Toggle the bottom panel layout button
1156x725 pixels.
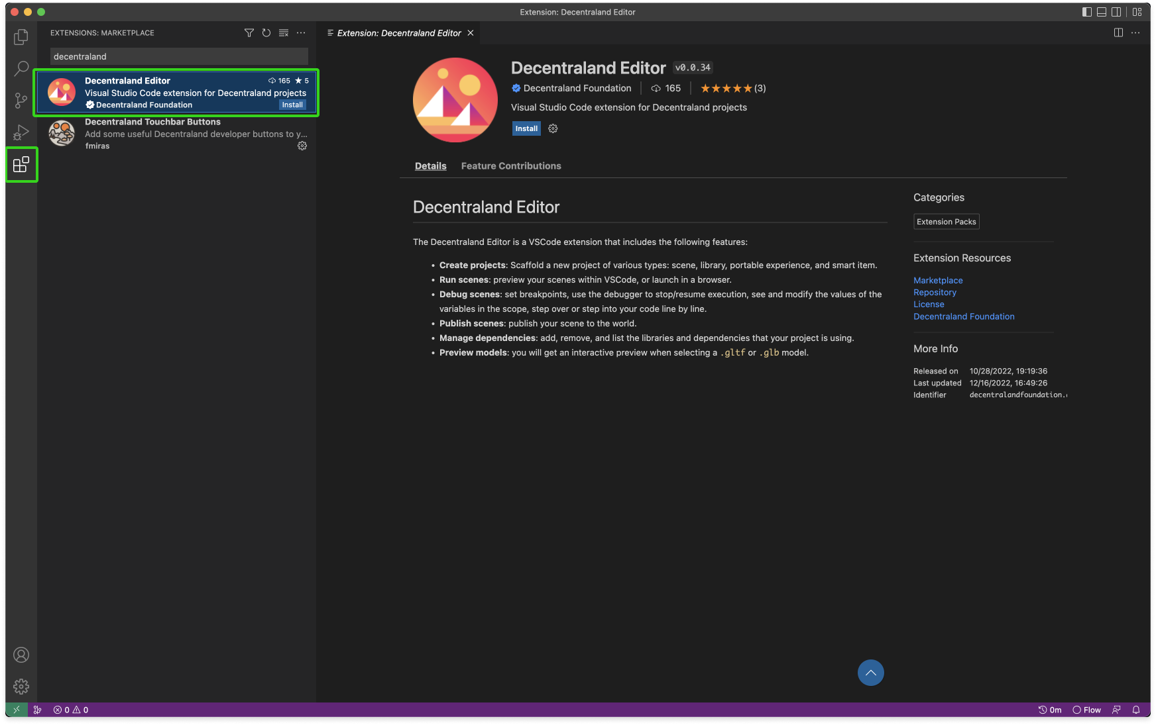point(1102,12)
